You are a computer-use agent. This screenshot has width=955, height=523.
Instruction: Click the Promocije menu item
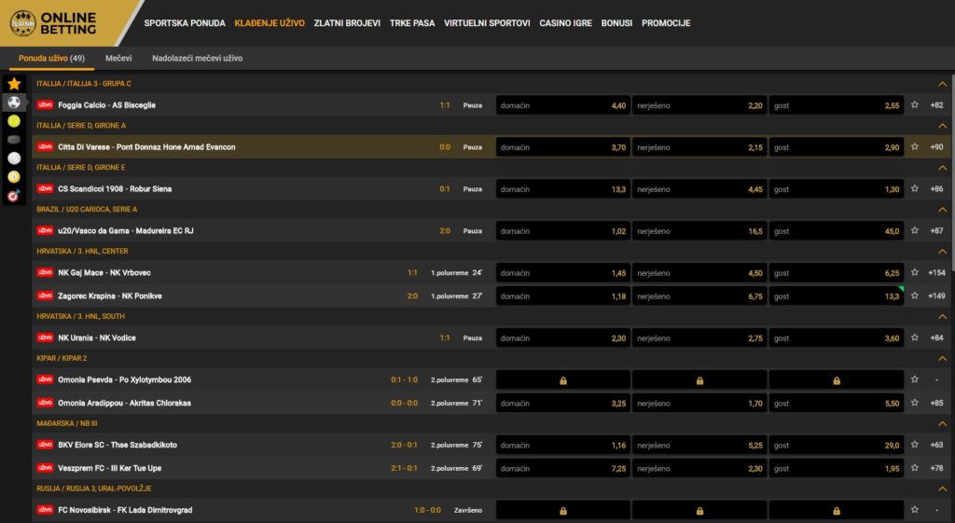pyautogui.click(x=666, y=23)
